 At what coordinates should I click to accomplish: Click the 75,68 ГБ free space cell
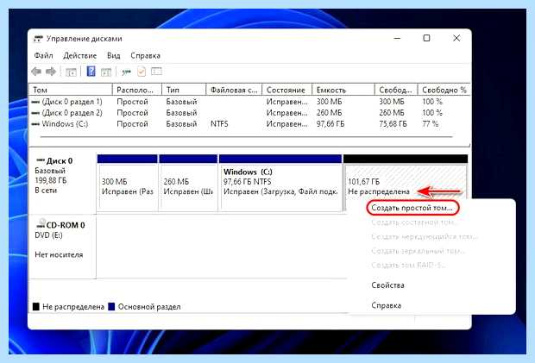tap(393, 124)
